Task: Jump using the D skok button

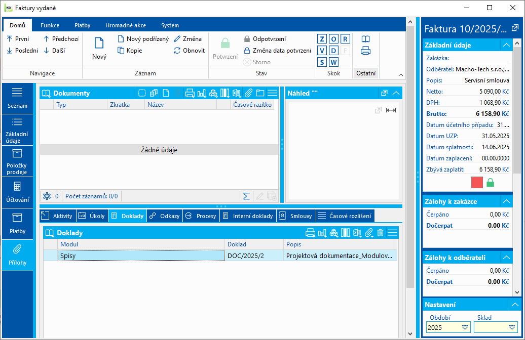Action: [333, 51]
